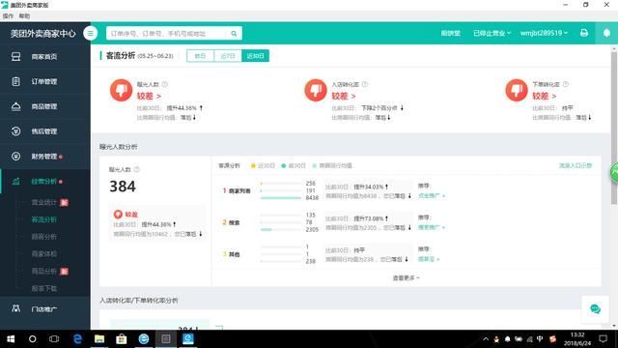Open the printer icon in header
This screenshot has height=348, width=618.
pos(584,33)
